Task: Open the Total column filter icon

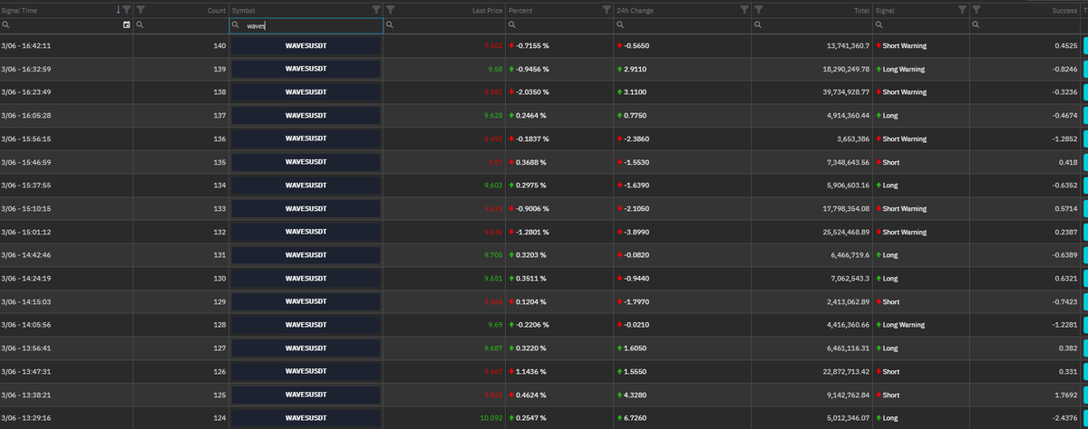Action: 758,10
